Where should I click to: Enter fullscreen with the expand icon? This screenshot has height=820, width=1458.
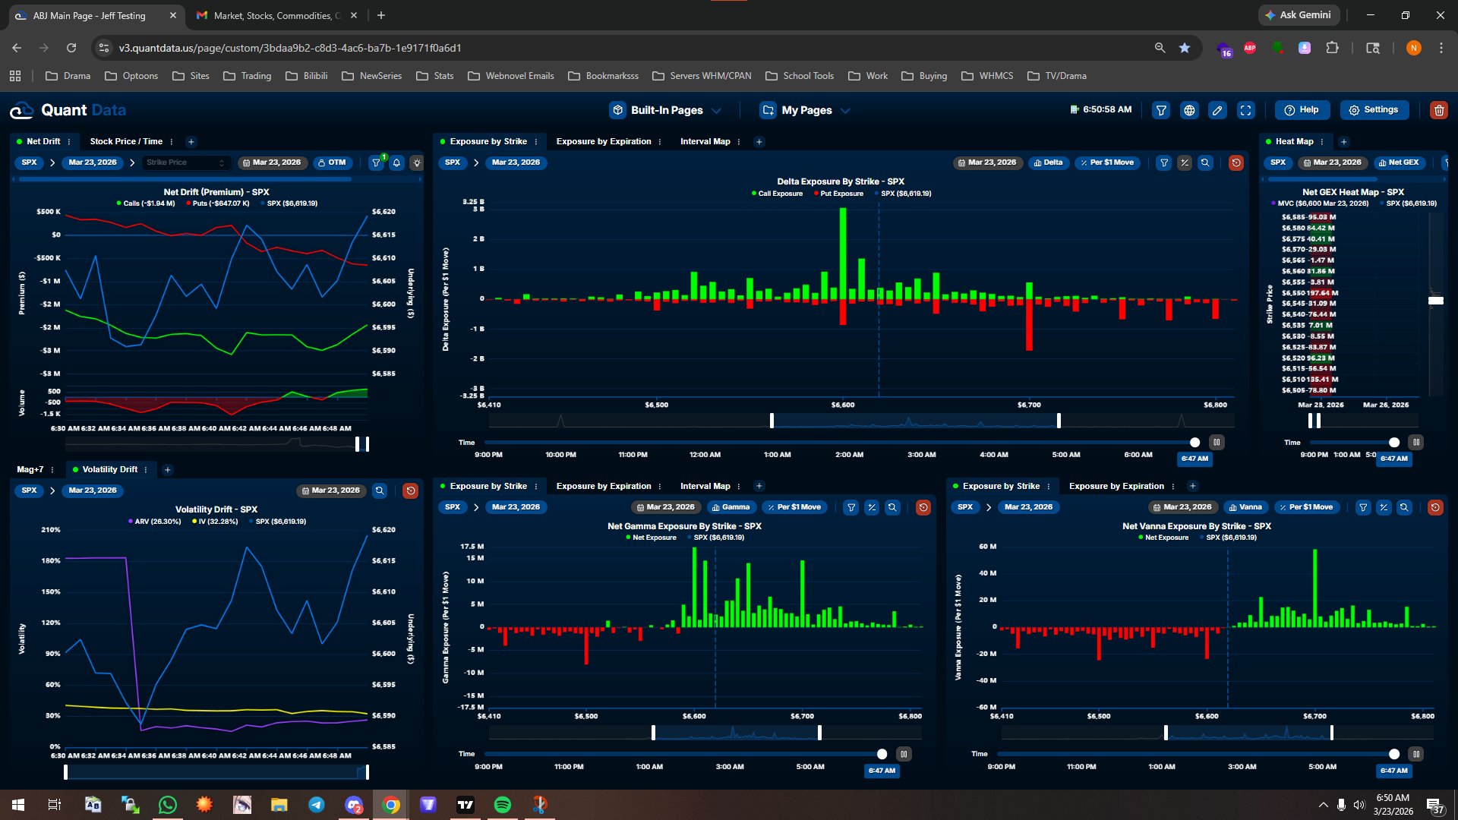[1246, 110]
